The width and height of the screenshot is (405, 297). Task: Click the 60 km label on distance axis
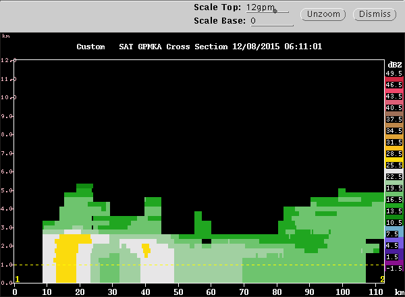[x=211, y=292]
